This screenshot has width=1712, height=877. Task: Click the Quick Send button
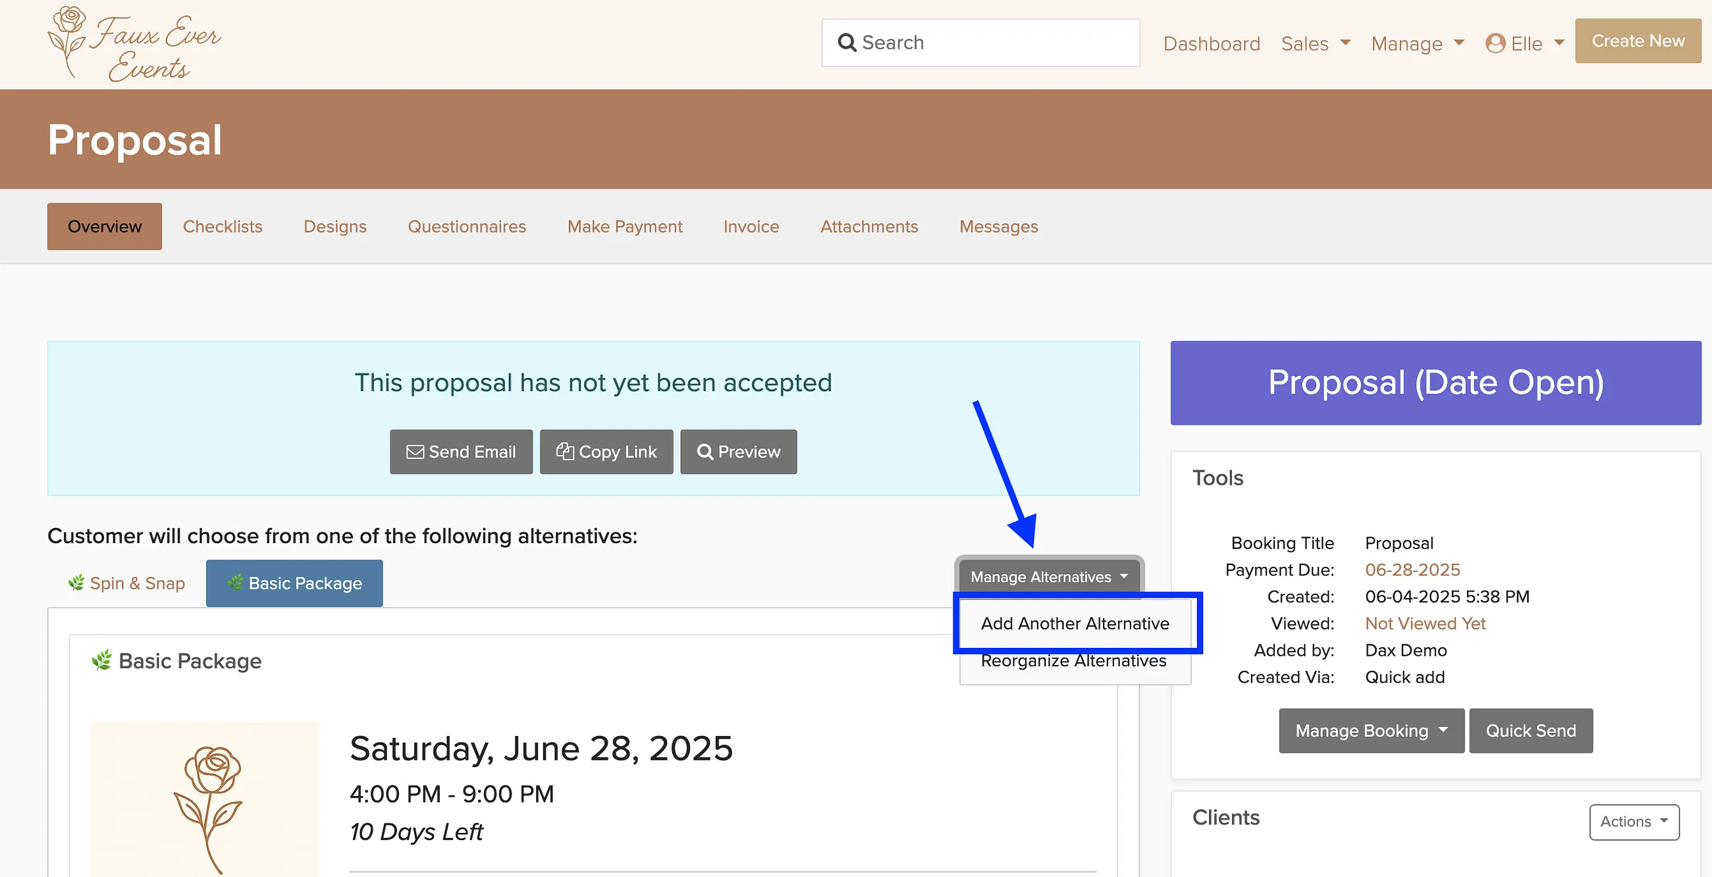(1530, 730)
